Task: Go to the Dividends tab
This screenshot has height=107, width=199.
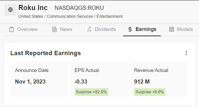Action: pyautogui.click(x=101, y=29)
